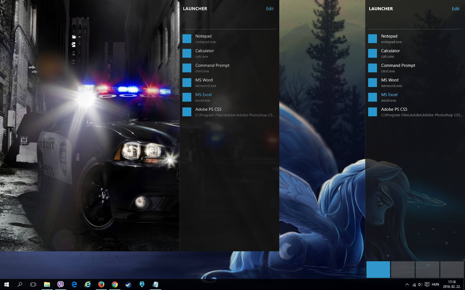
Task: Click the last gray page tile, right Launcher
Action: (x=452, y=270)
